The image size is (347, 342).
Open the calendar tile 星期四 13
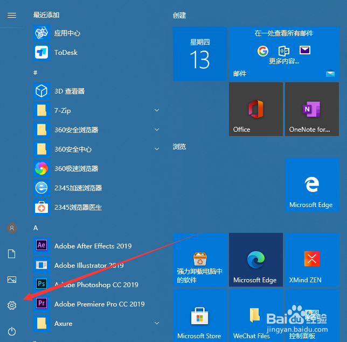tap(200, 54)
